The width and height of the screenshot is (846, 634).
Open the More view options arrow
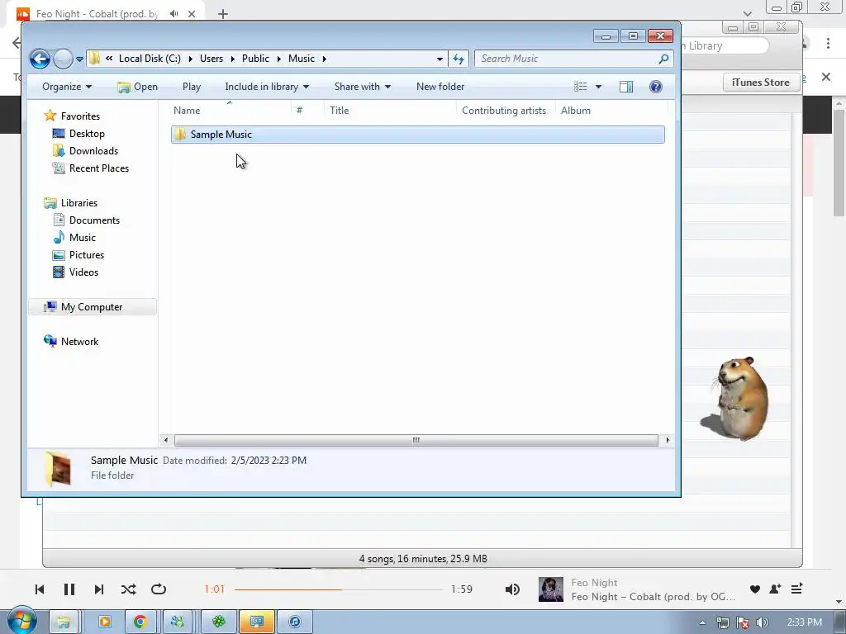coord(598,87)
